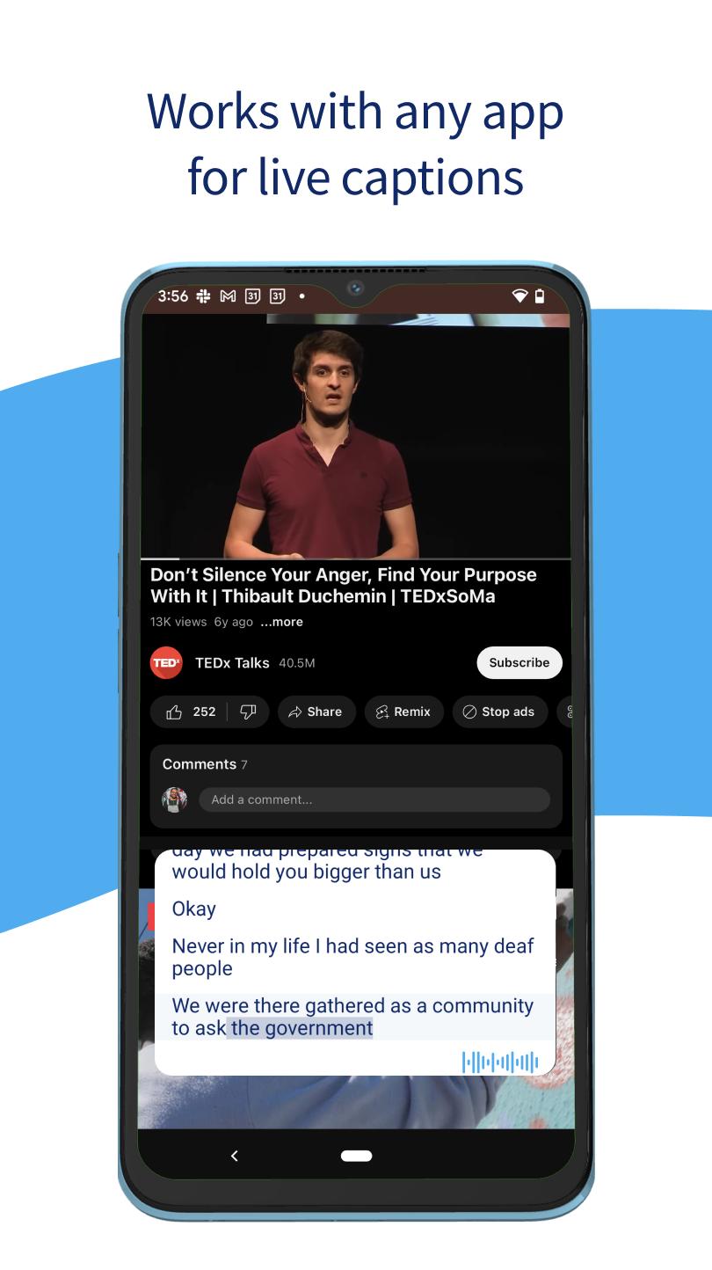Image resolution: width=712 pixels, height=1270 pixels.
Task: Click the video progress bar
Action: click(x=356, y=558)
